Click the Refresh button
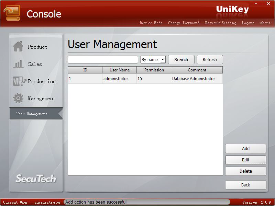Screen dimensions: 275x206 [210, 59]
